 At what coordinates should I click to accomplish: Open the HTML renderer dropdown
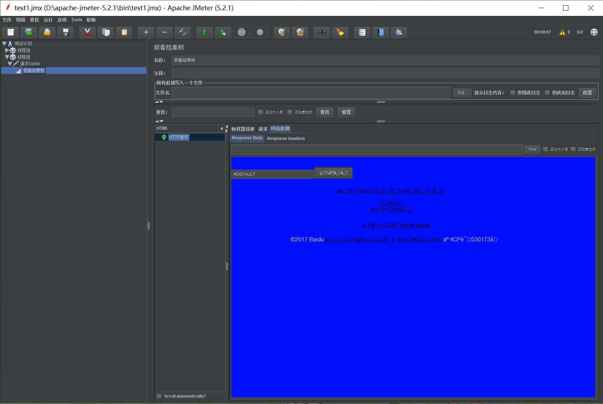pyautogui.click(x=221, y=129)
